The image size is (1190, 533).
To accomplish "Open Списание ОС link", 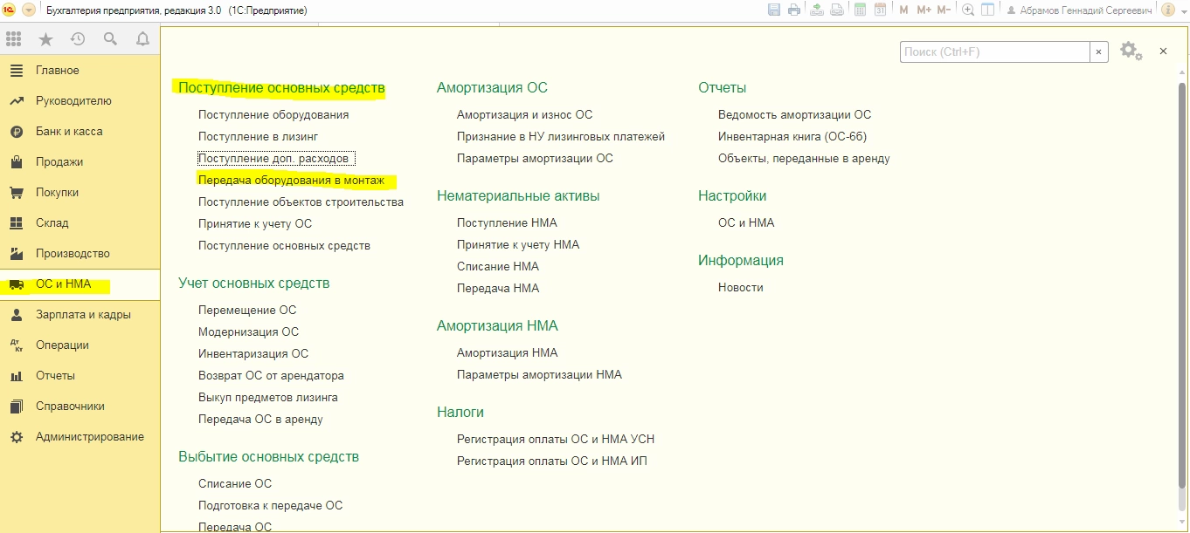I will tap(235, 483).
